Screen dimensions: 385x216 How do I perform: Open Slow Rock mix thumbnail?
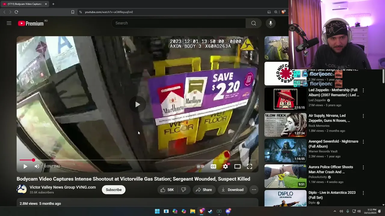pyautogui.click(x=285, y=125)
